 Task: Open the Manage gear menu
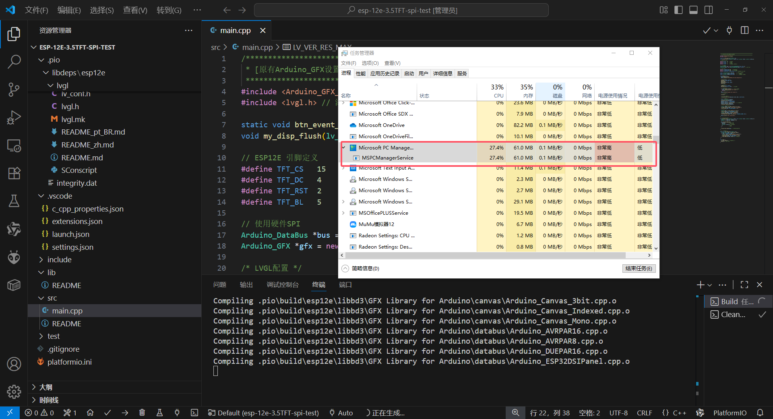pos(14,391)
